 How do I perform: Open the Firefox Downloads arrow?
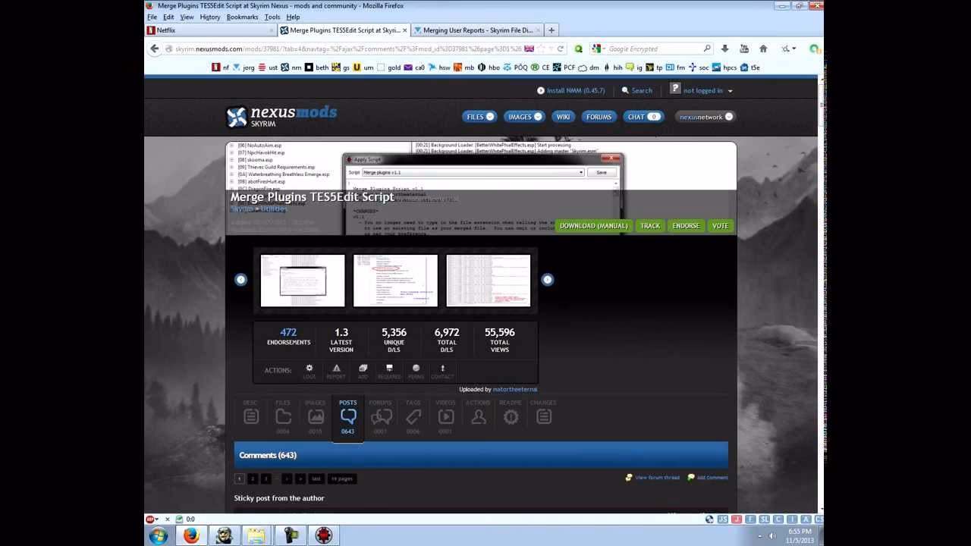724,49
